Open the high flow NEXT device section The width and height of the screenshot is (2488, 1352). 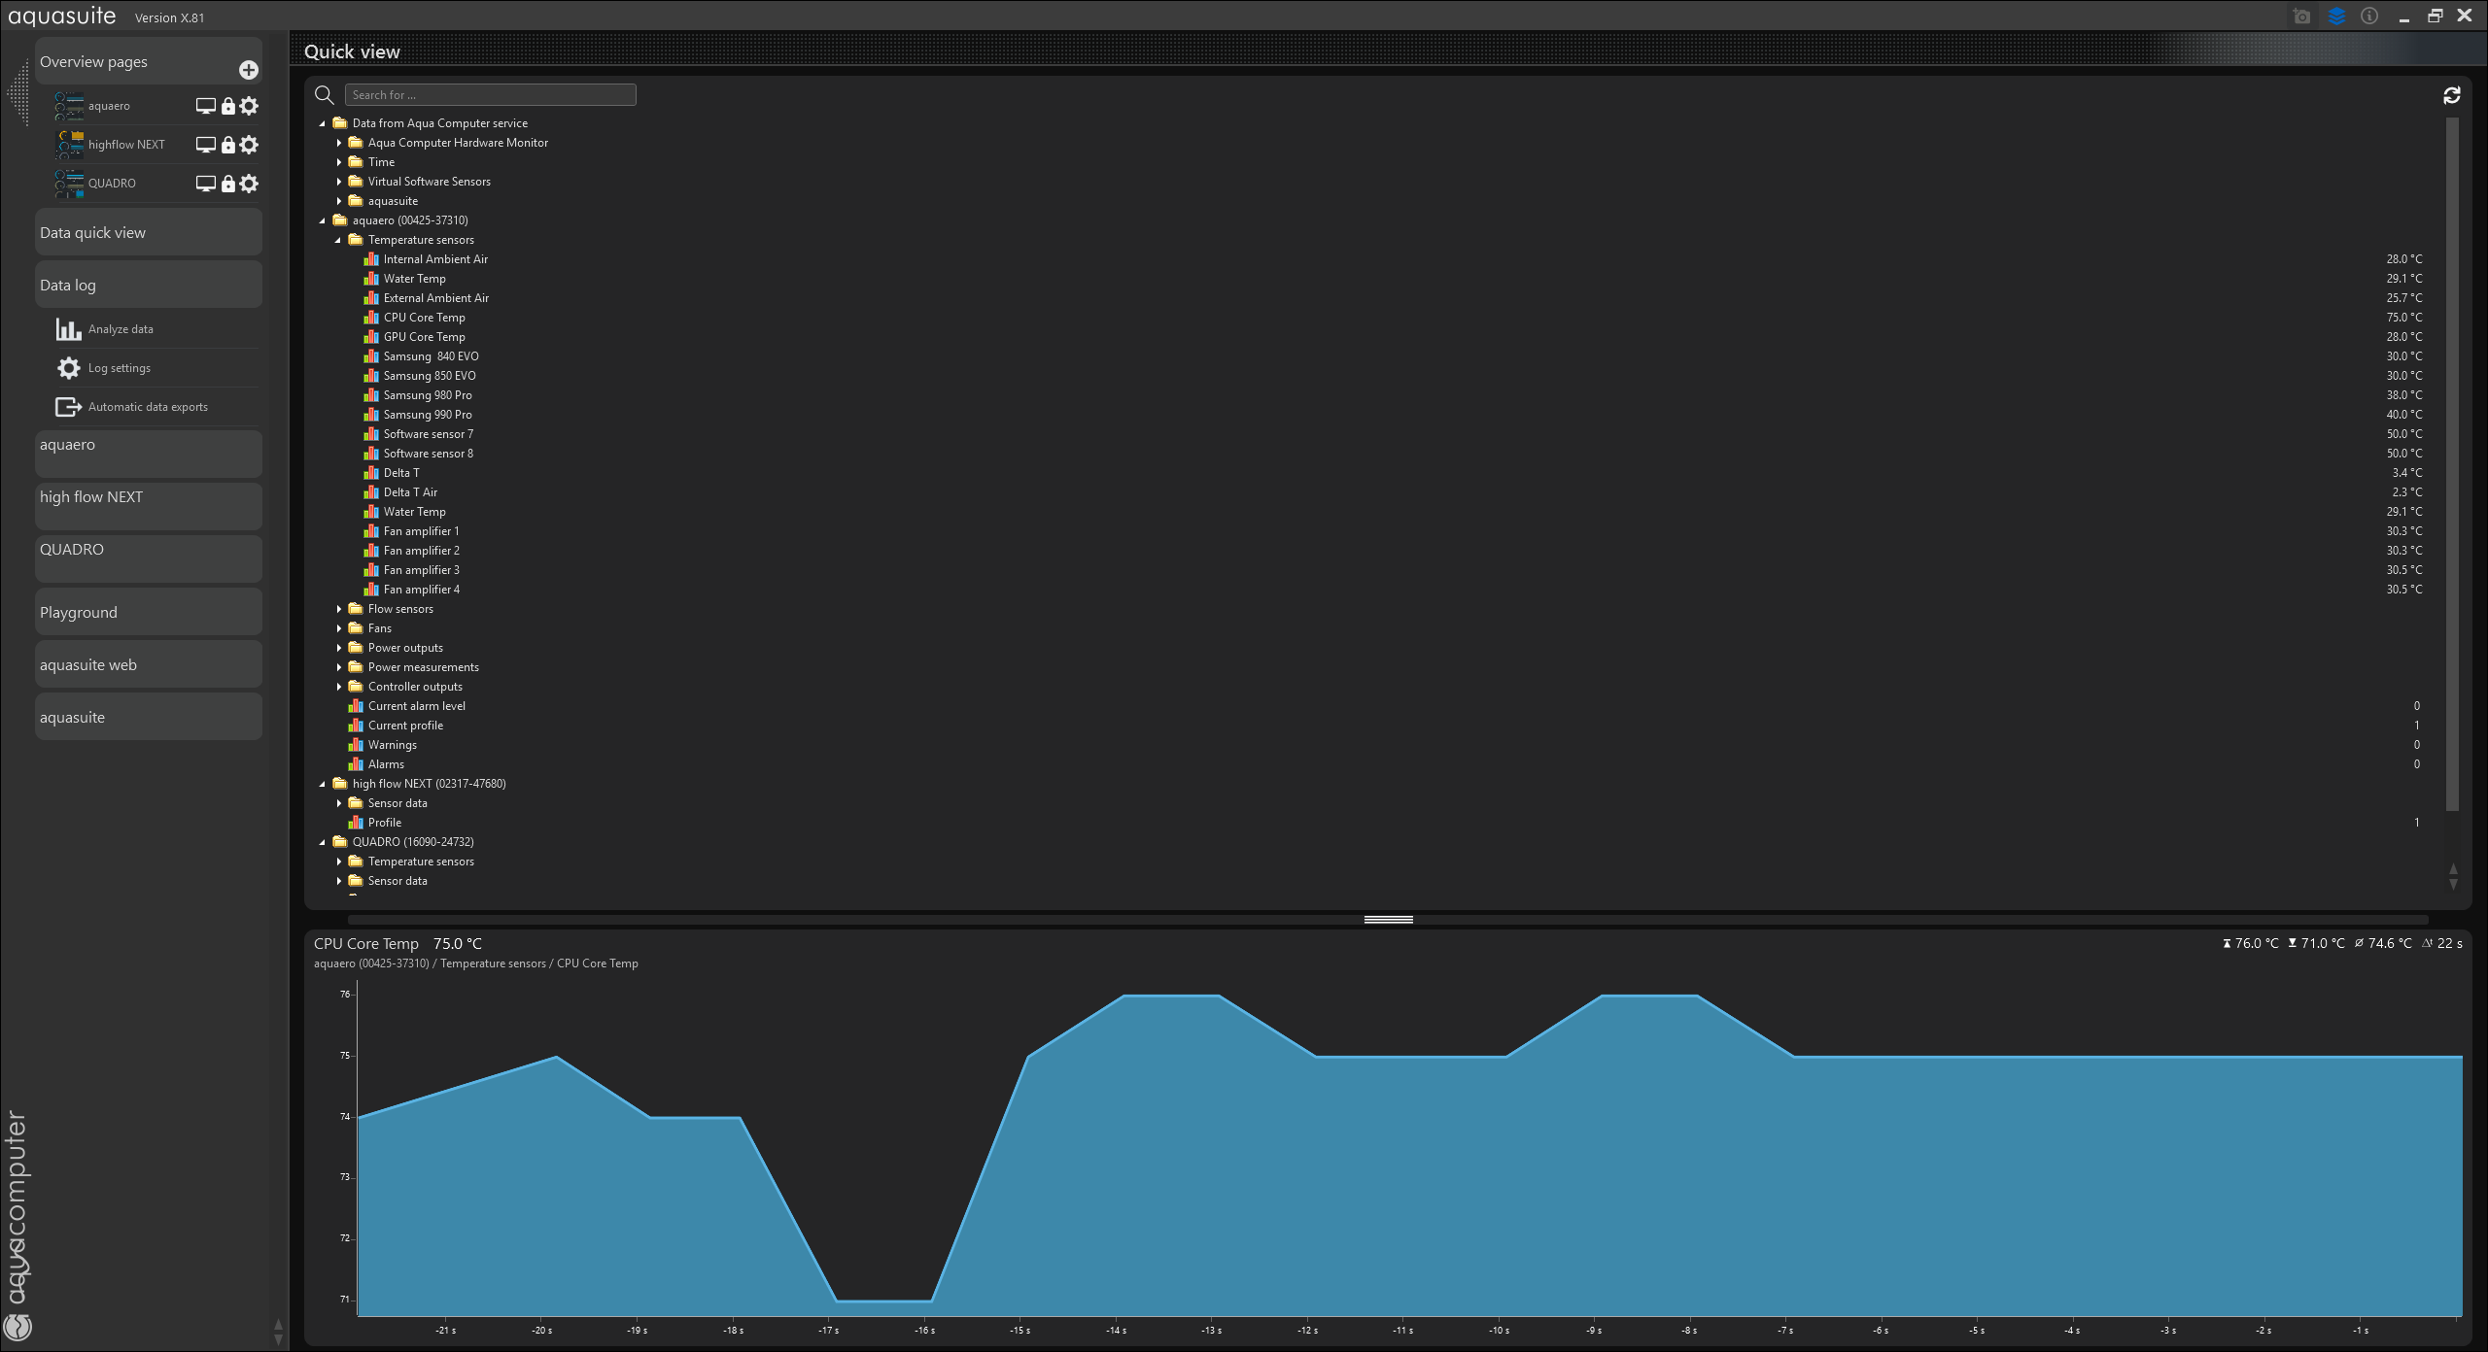tap(149, 506)
